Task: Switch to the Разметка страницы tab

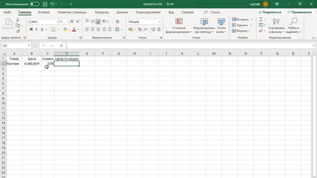Action: coord(72,12)
